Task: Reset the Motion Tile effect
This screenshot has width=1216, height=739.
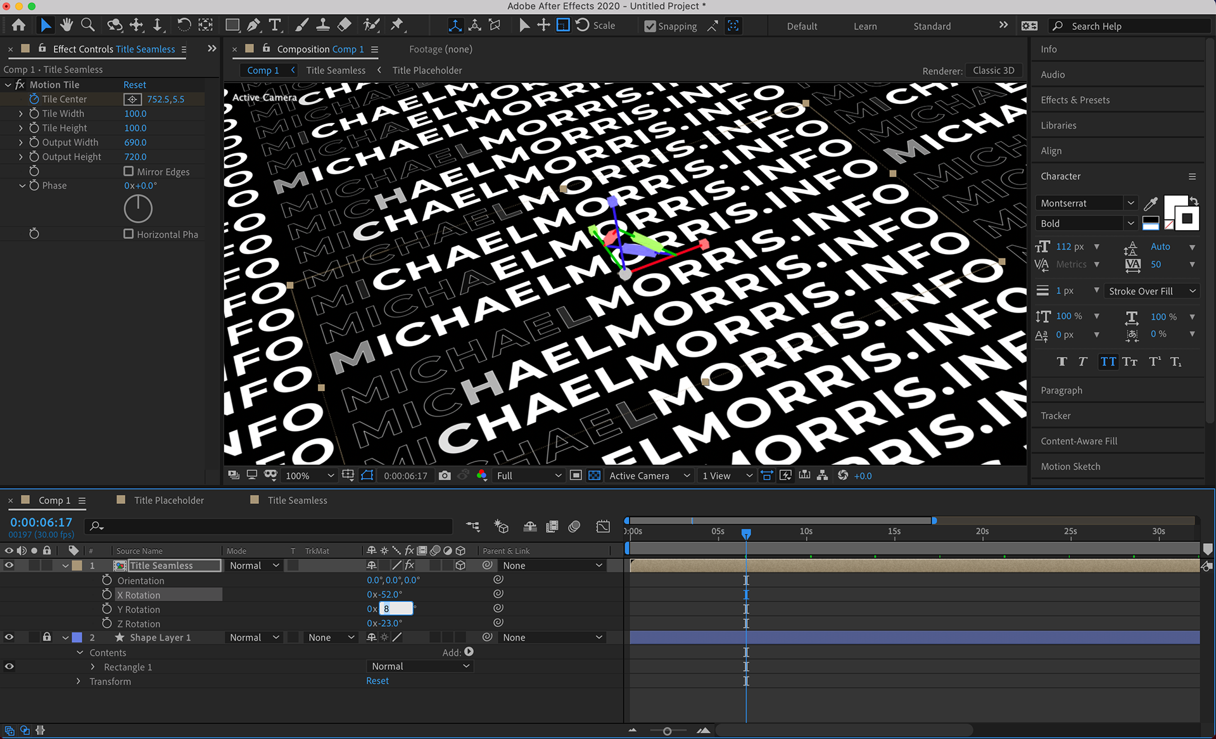Action: (135, 85)
